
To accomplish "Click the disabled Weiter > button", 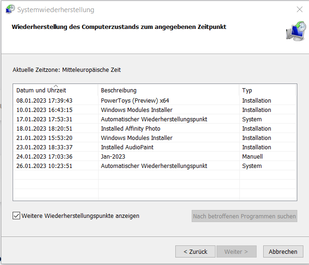I will click(236, 251).
